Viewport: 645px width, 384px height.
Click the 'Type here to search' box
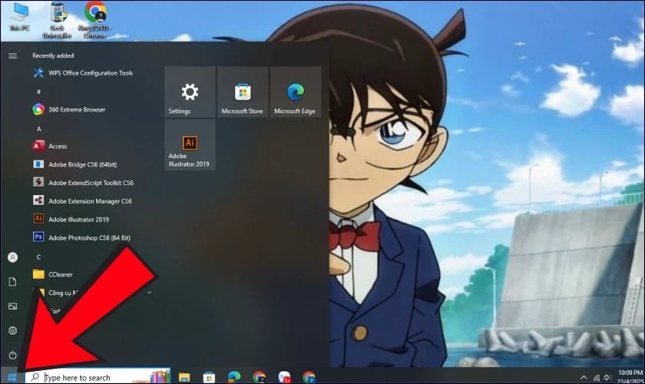click(98, 377)
